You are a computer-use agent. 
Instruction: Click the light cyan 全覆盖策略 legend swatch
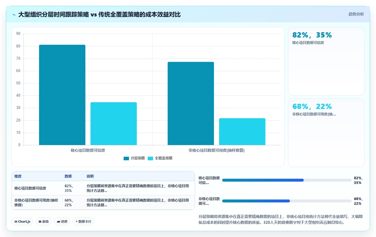pos(150,158)
